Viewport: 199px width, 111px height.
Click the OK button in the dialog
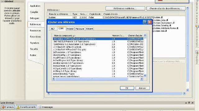click(x=127, y=88)
